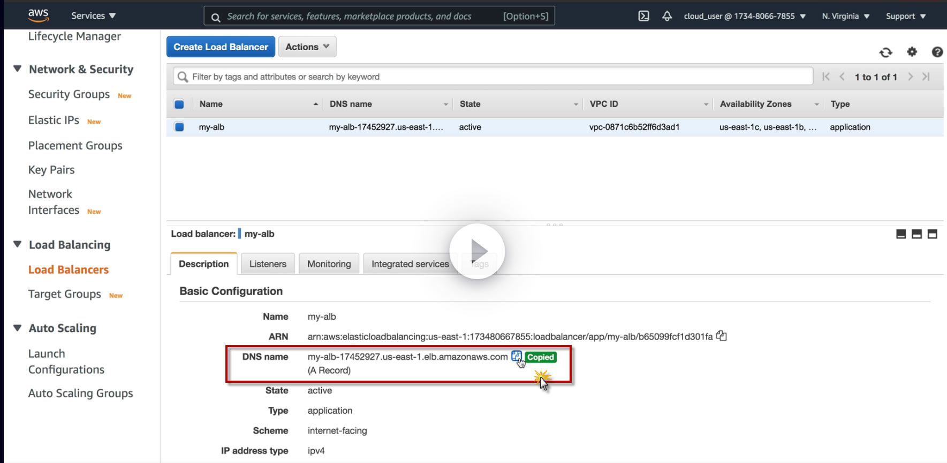Open Target Groups in sidebar

click(x=65, y=294)
